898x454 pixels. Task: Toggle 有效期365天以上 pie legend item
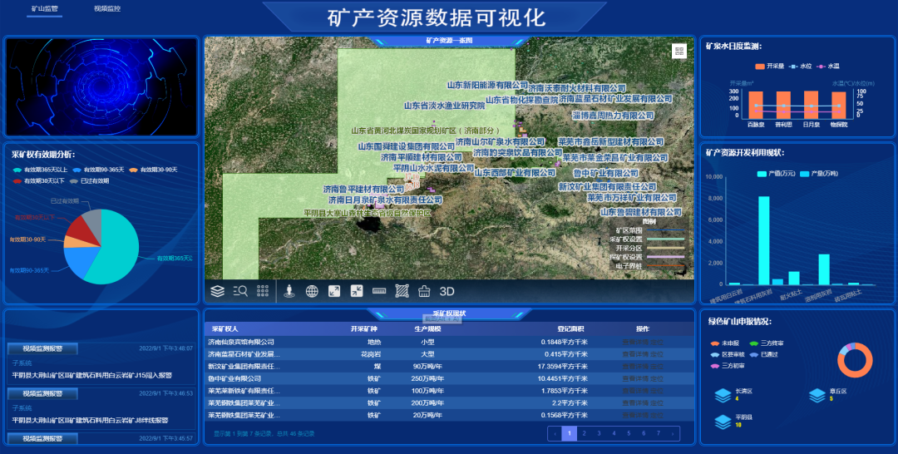[x=40, y=170]
